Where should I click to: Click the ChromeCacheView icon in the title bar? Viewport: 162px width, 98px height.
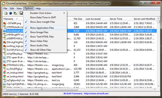coord(4,4)
